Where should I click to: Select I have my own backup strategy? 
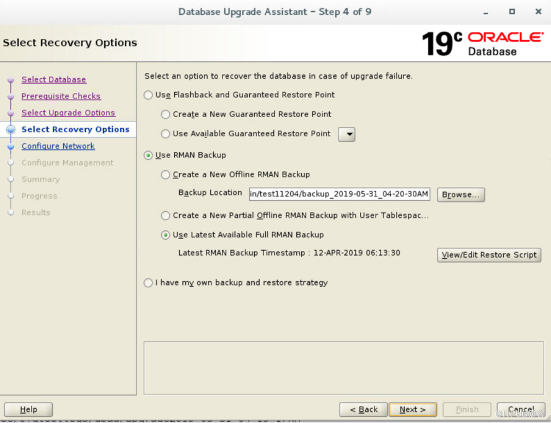148,283
